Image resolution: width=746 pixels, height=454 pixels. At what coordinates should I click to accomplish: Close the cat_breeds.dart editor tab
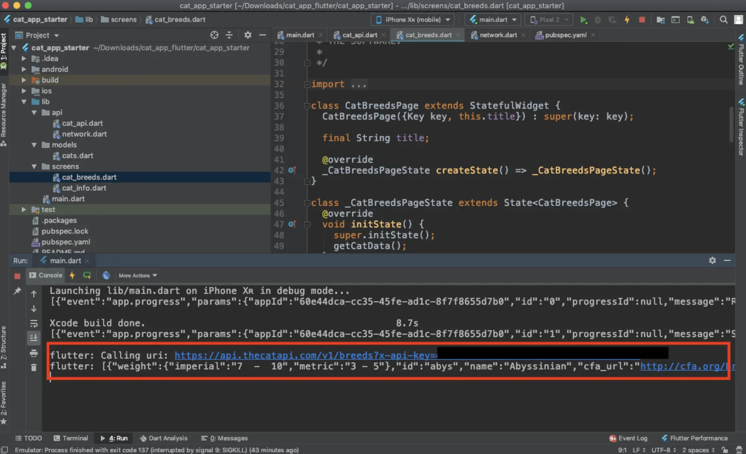click(458, 35)
